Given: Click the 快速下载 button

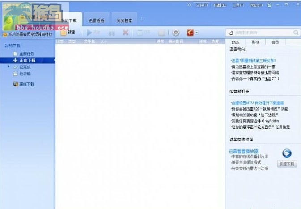Looking at the screenshot, I should (x=287, y=164).
